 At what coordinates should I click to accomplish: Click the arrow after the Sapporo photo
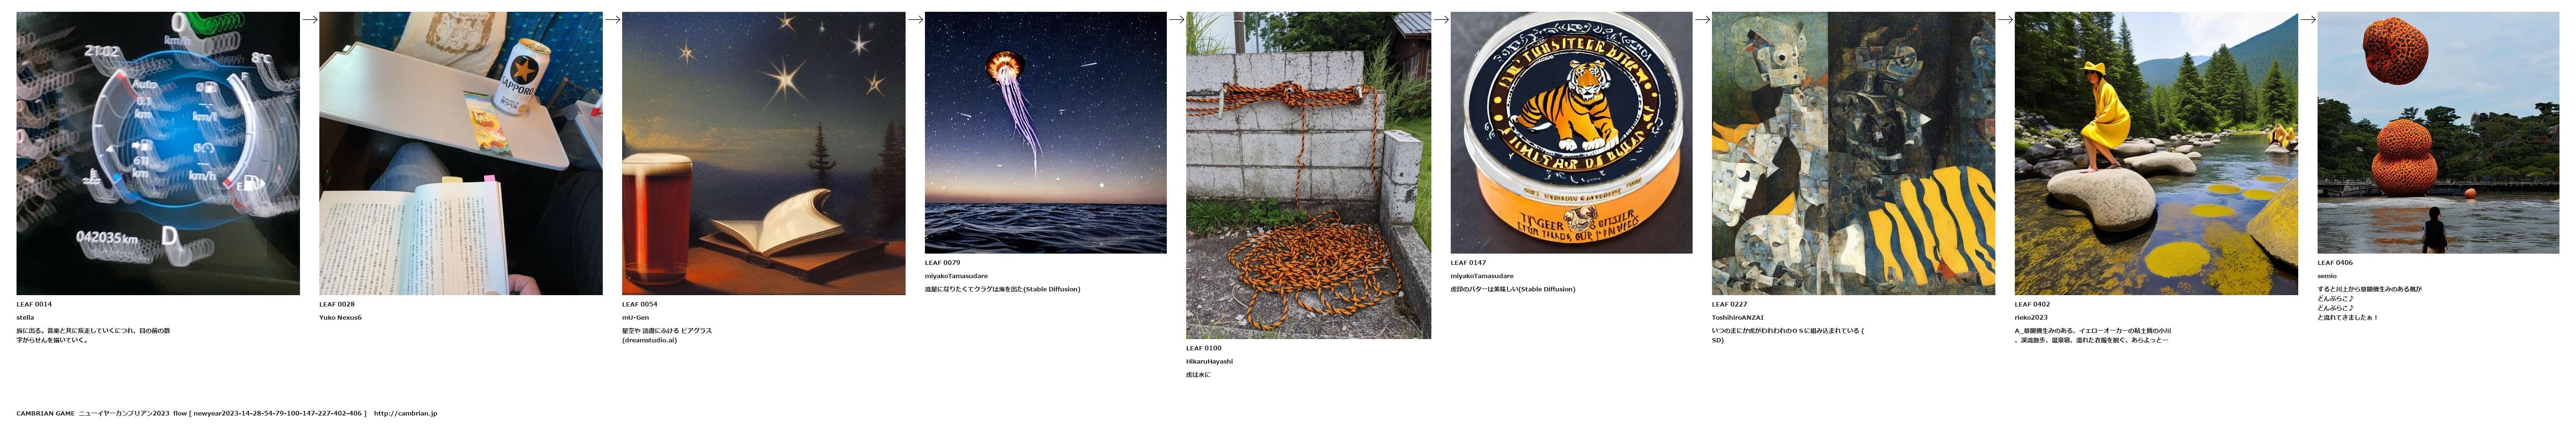pos(613,19)
